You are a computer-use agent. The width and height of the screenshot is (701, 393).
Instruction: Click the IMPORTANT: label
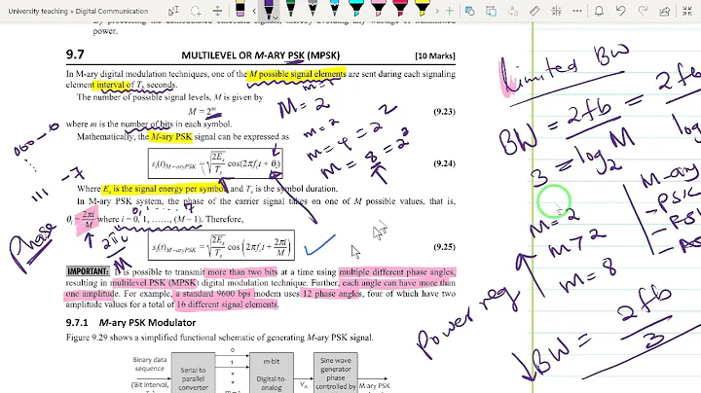click(88, 271)
